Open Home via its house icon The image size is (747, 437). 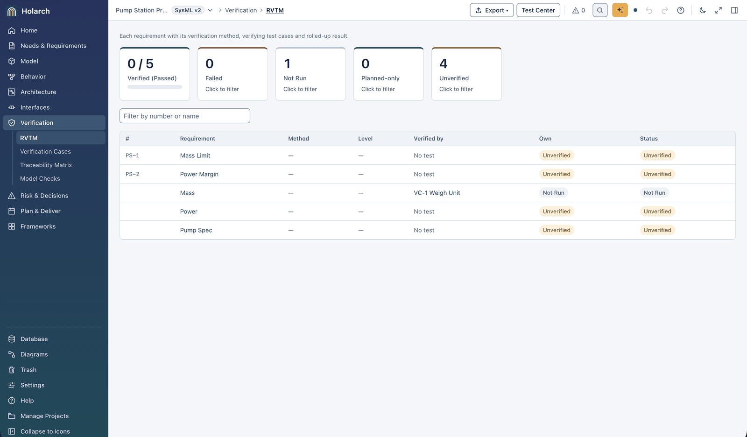click(12, 30)
